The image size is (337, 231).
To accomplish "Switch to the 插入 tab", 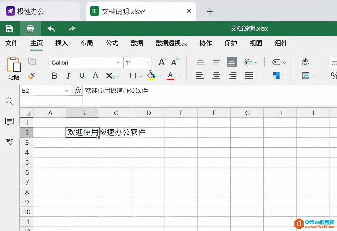I will [62, 43].
